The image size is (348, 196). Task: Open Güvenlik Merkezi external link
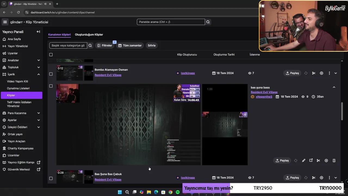(21, 169)
